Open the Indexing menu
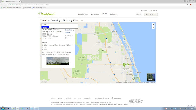Image resolution: width=196 pixels, height=110 pixels. tap(114, 14)
